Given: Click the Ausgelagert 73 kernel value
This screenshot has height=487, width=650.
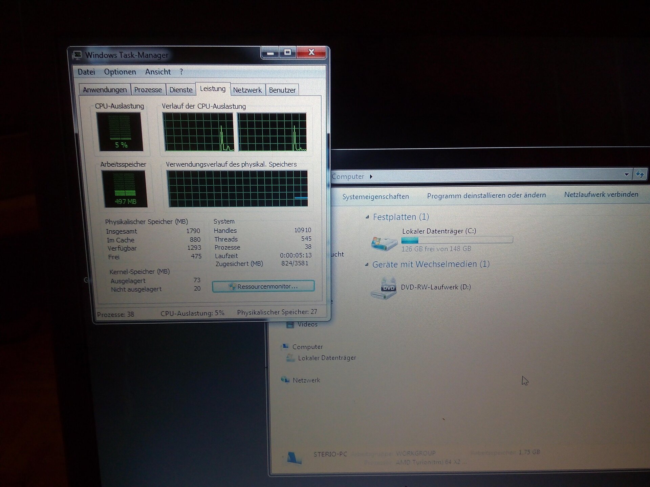Looking at the screenshot, I should tap(197, 280).
